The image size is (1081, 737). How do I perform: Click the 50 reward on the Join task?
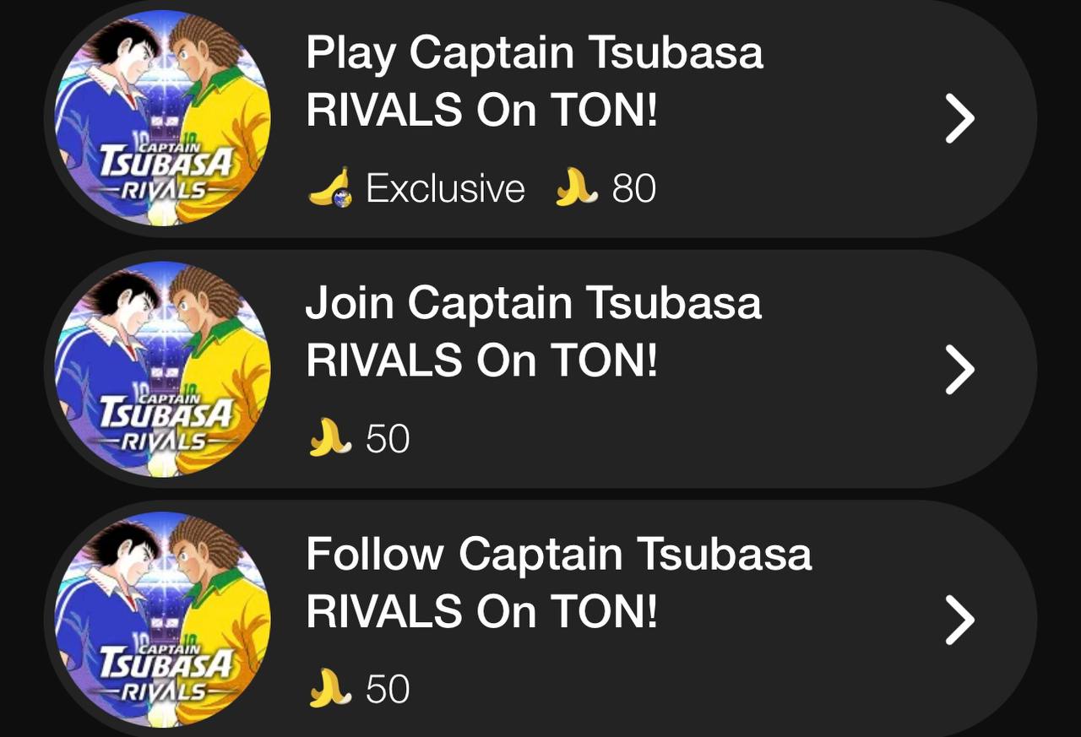[x=388, y=439]
